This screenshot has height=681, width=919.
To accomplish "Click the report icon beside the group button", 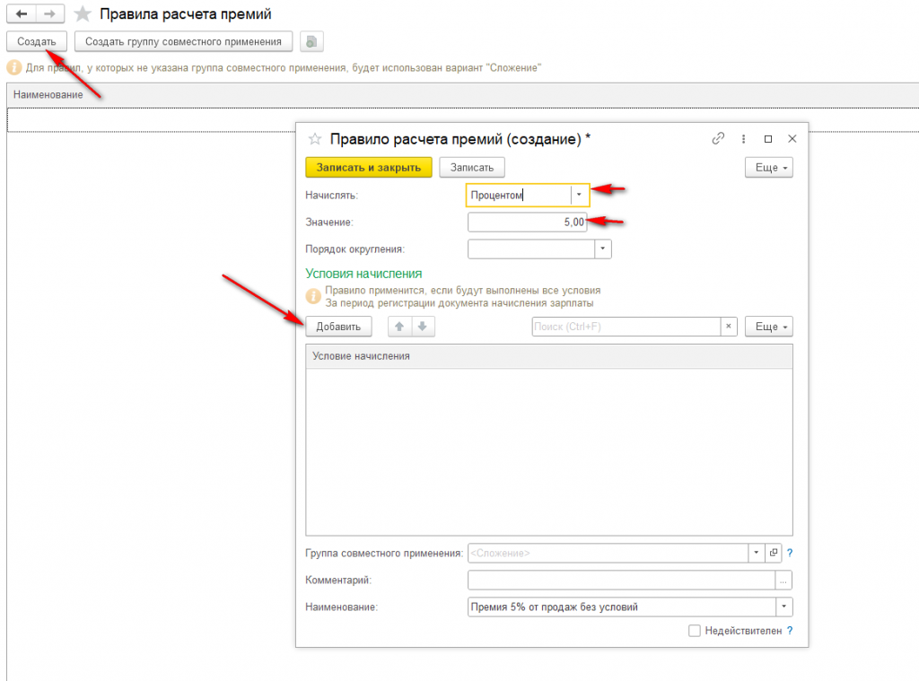I will [x=311, y=41].
